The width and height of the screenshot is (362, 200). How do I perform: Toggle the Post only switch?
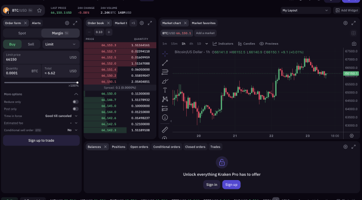click(x=76, y=109)
